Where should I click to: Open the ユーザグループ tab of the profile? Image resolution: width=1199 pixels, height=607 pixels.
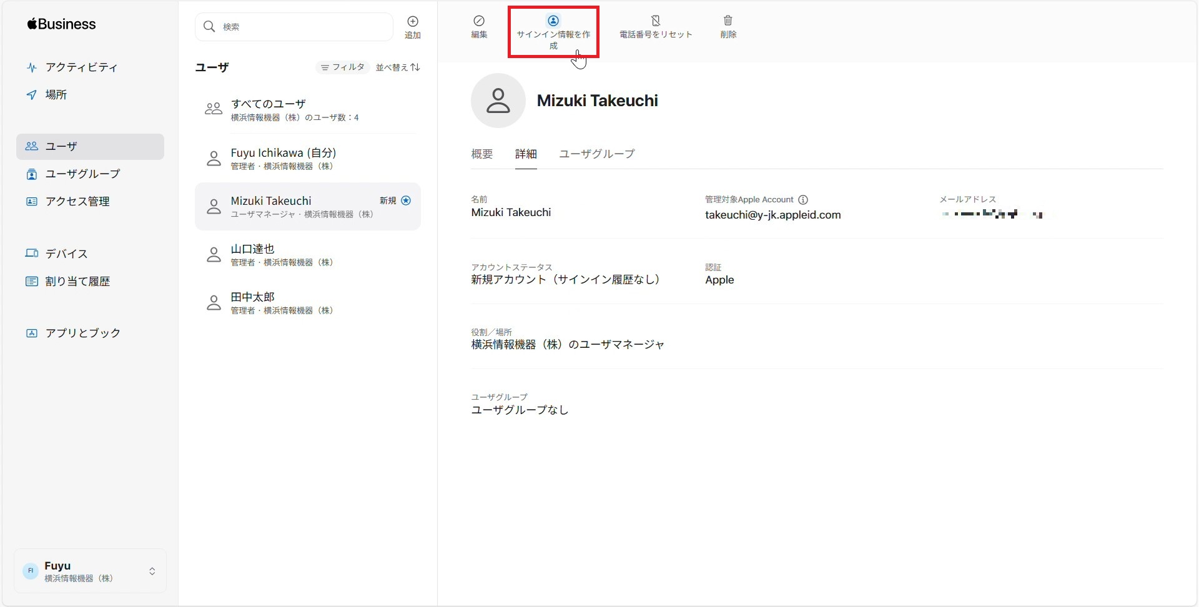(x=596, y=154)
